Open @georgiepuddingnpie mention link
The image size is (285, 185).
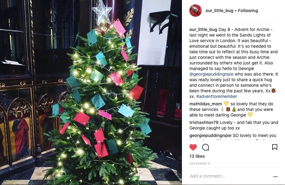211,74
